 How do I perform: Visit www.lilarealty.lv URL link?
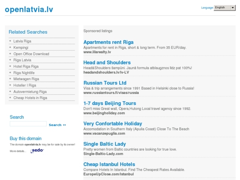(x=97, y=52)
